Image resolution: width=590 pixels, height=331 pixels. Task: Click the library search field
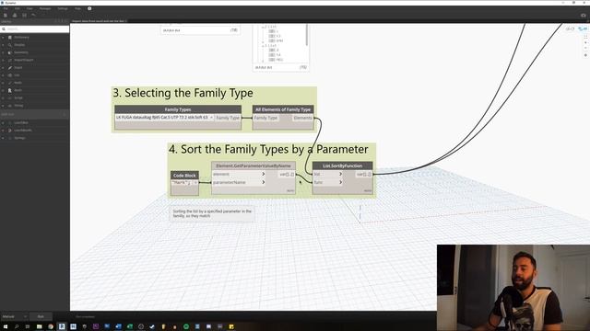35,29
